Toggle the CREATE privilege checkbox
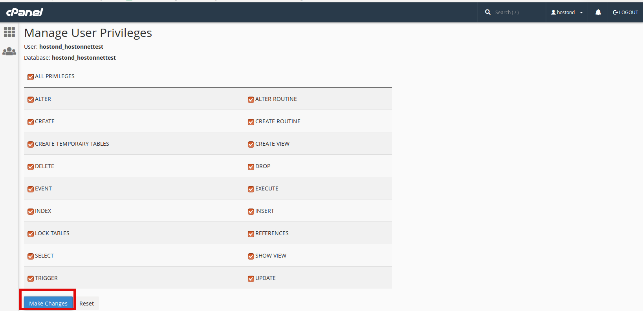 pos(31,122)
